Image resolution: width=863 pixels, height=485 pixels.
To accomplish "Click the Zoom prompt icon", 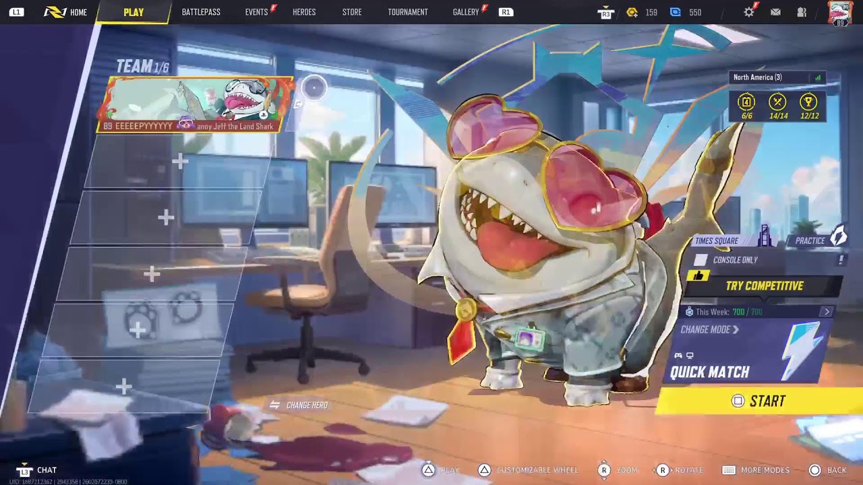I will 605,470.
